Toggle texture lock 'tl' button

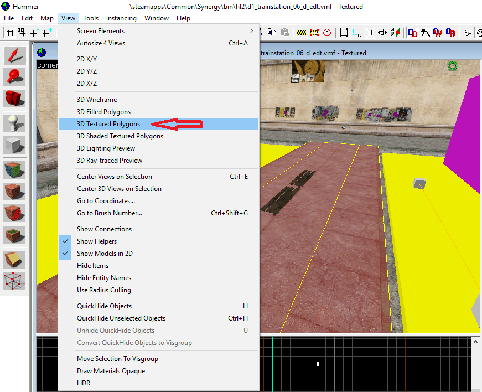tap(370, 32)
